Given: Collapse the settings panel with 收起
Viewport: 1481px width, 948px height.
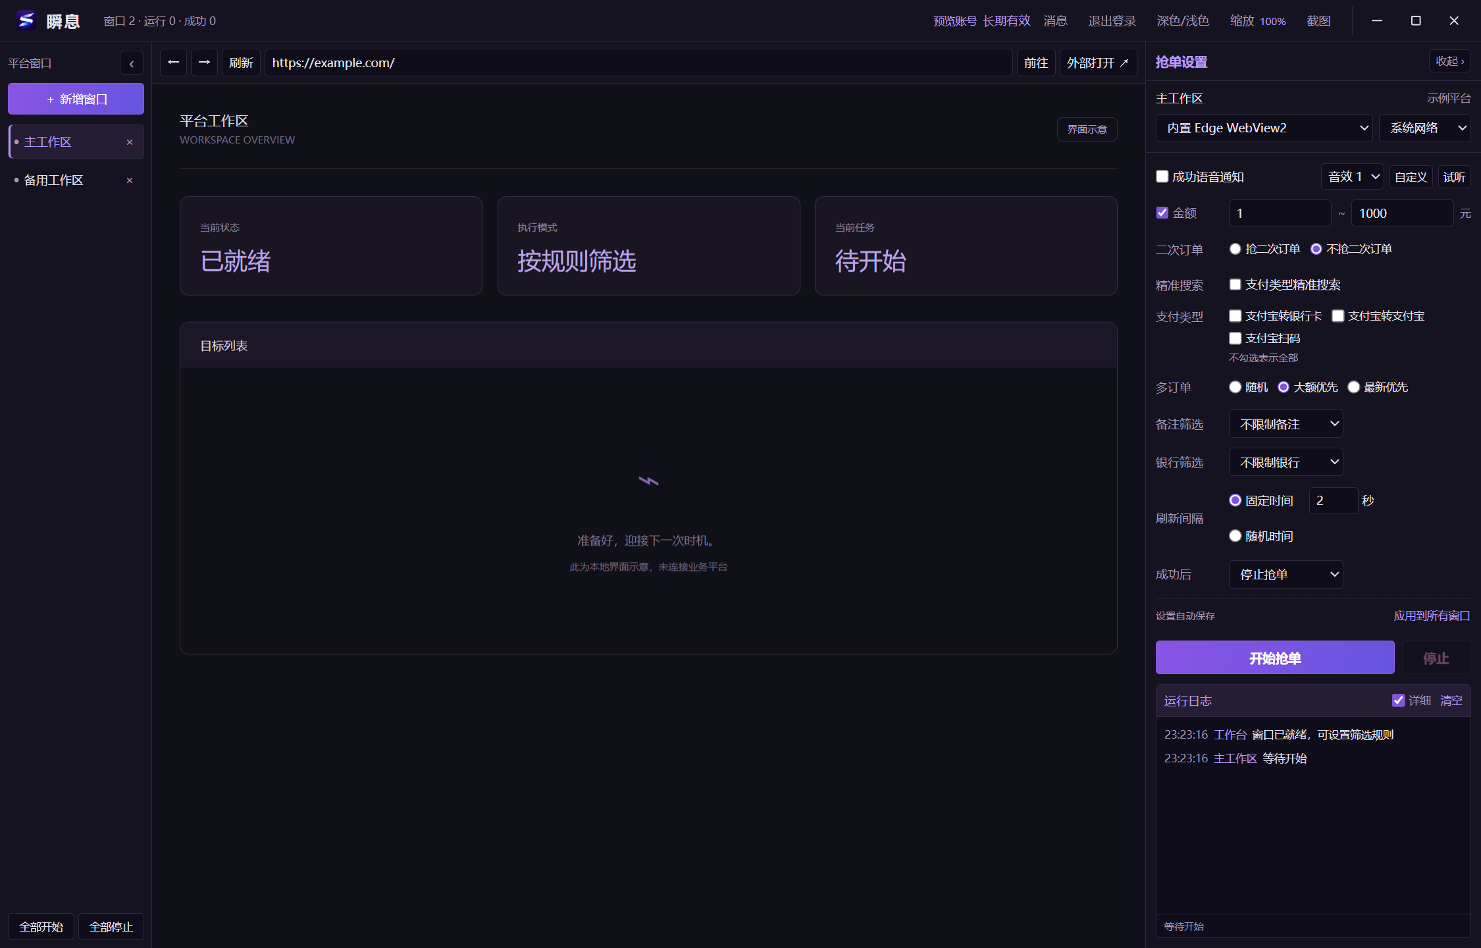Looking at the screenshot, I should [1450, 61].
